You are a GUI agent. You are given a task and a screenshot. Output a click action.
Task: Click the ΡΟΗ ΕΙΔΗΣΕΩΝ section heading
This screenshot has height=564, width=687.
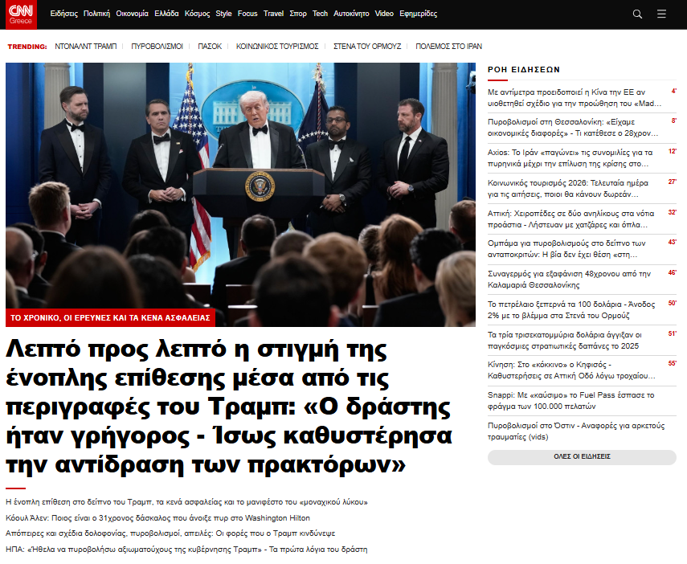(x=523, y=70)
